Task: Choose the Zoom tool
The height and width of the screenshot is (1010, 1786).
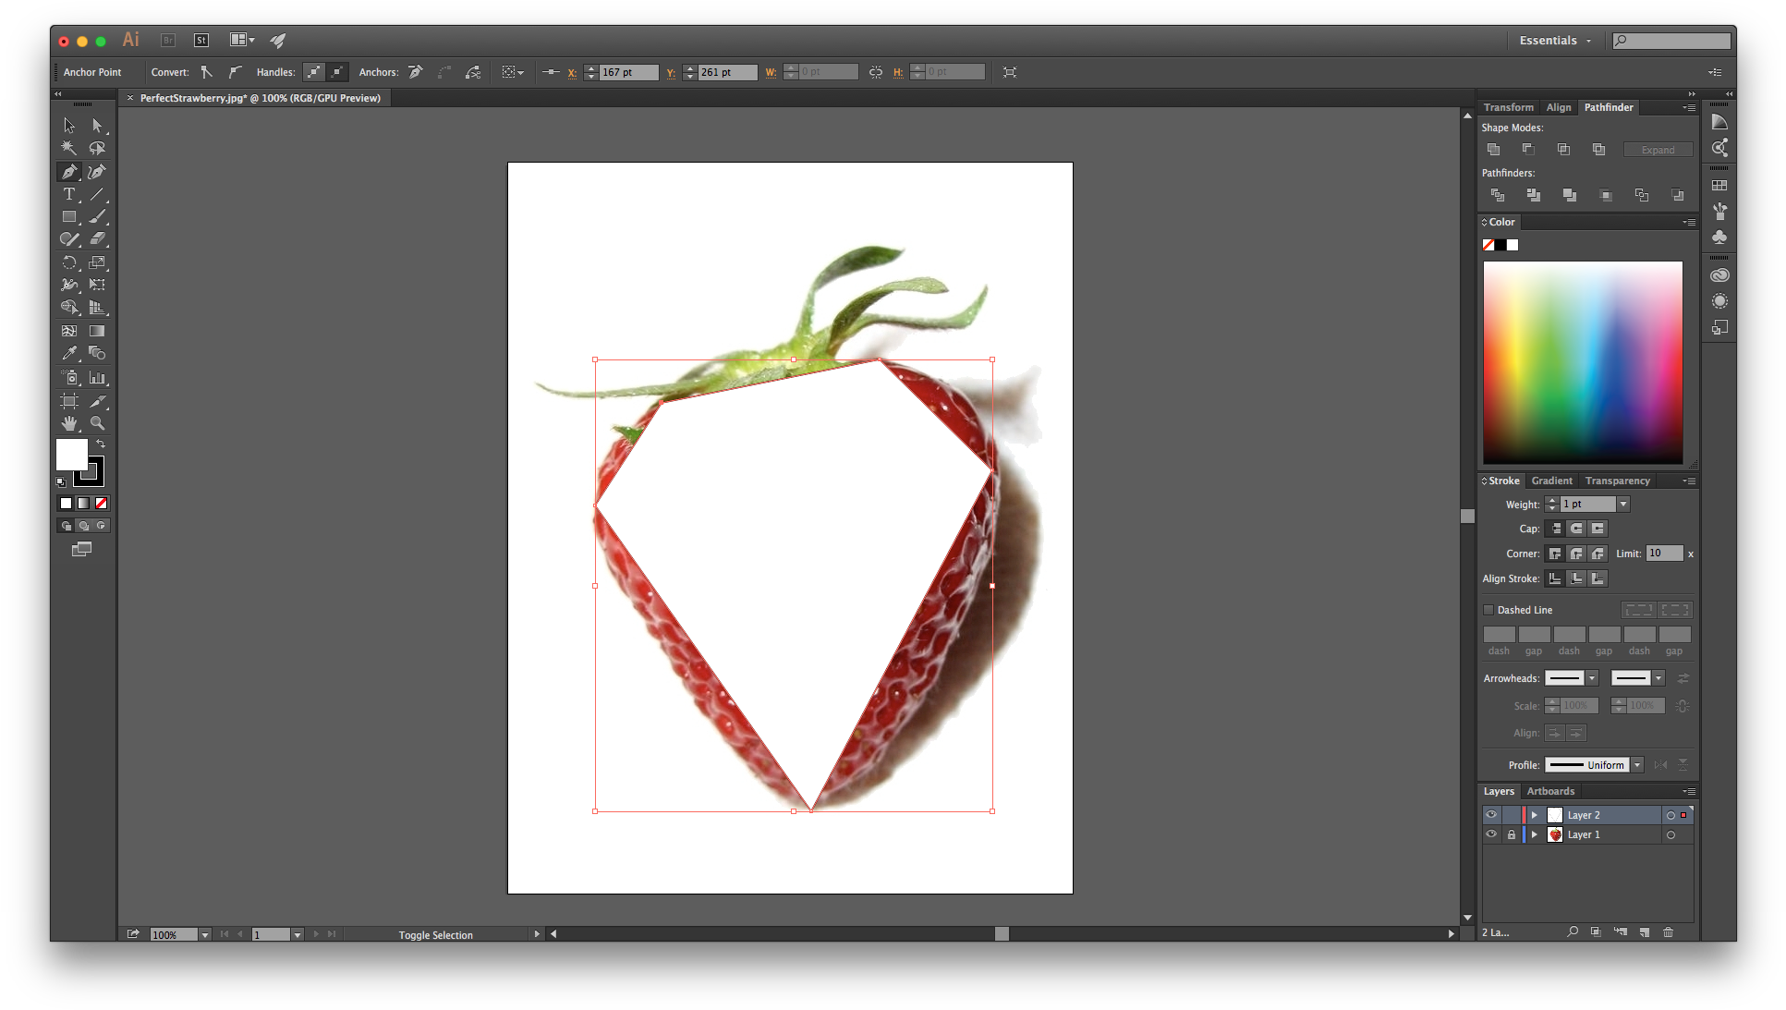Action: tap(98, 422)
